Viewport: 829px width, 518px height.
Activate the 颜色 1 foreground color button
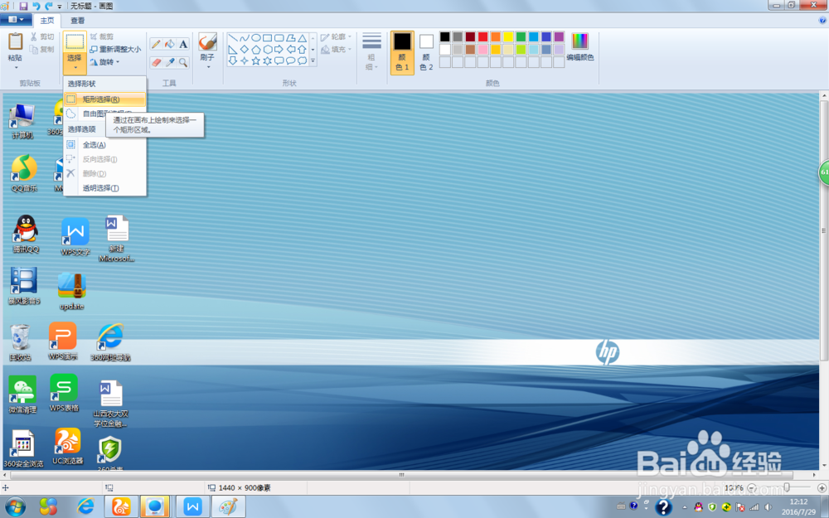tap(402, 52)
